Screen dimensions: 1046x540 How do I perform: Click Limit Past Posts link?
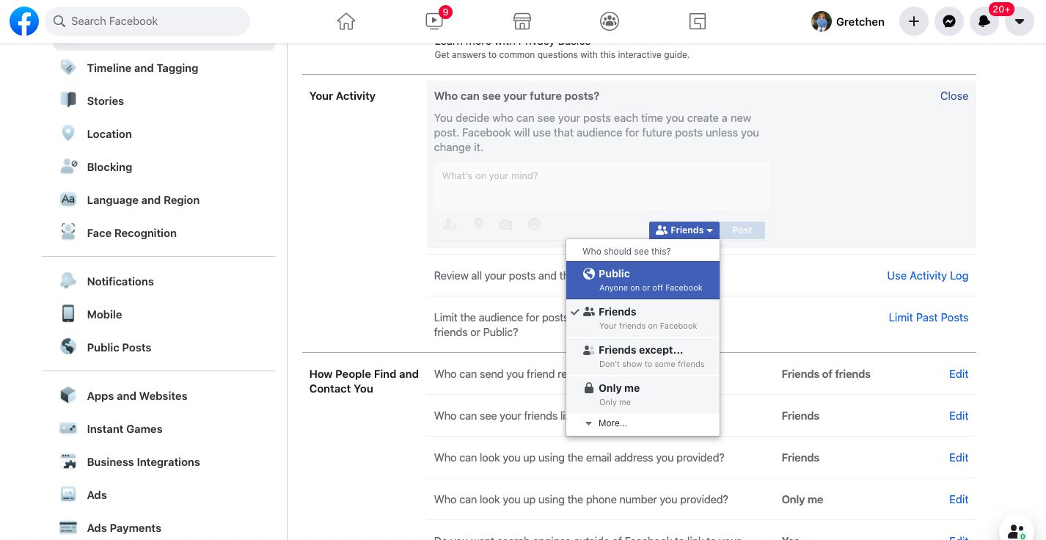928,318
